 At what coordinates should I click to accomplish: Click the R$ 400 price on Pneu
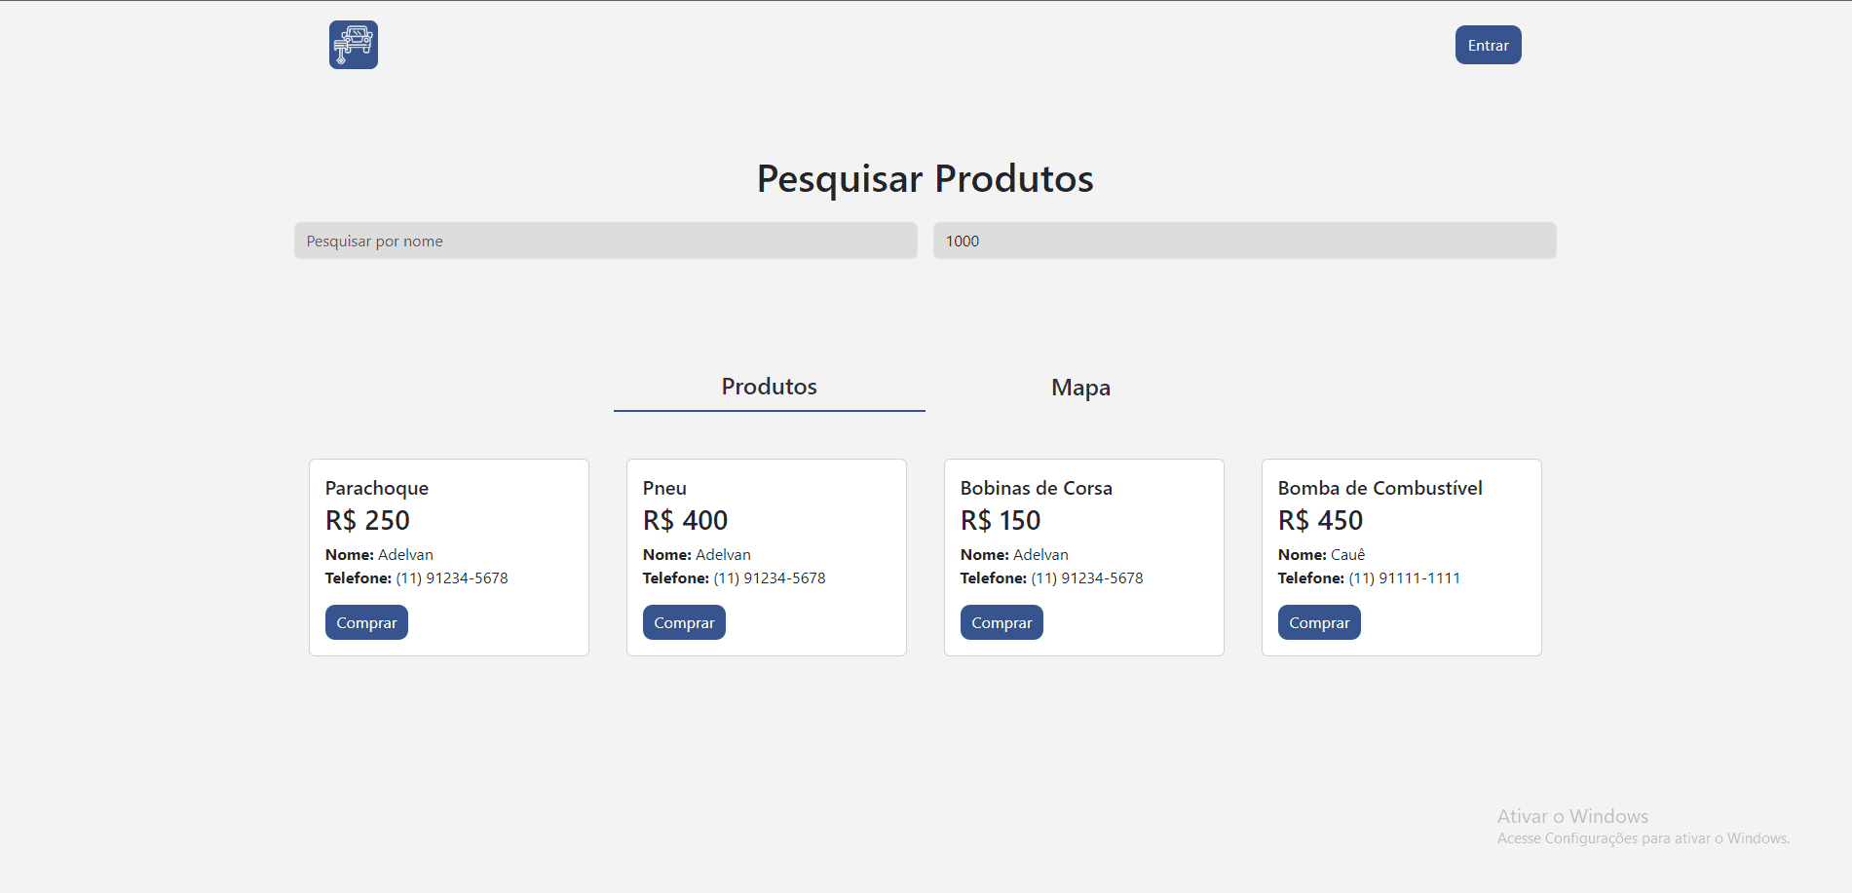pyautogui.click(x=685, y=520)
